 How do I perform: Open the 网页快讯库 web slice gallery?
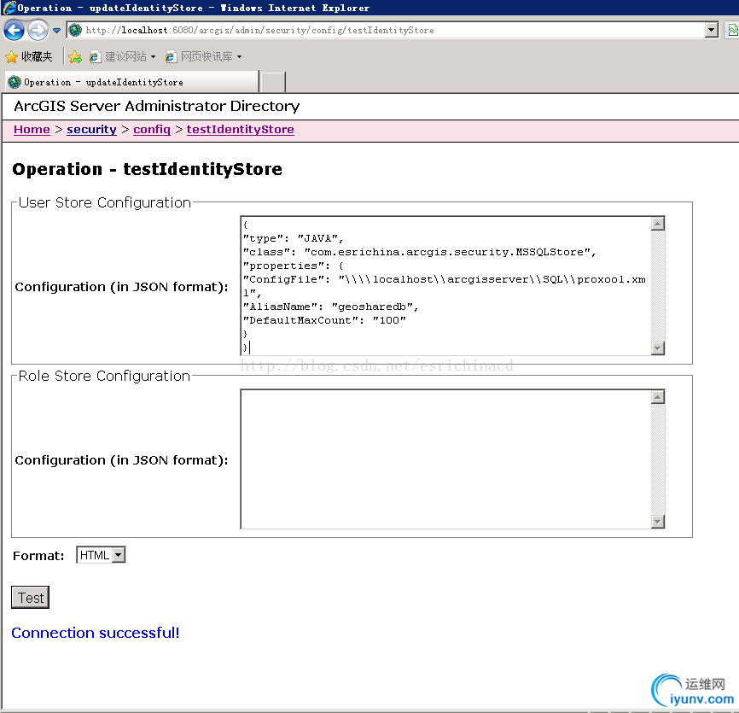click(x=199, y=57)
